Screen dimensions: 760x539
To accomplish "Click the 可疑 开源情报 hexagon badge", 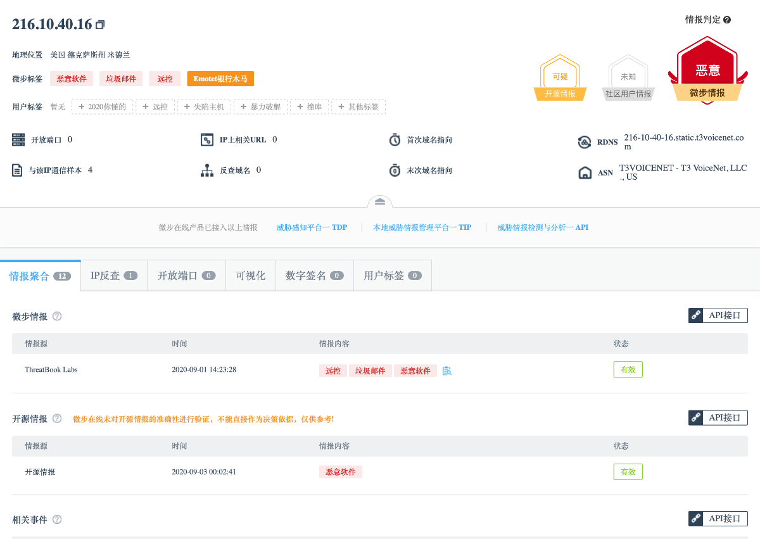I will click(x=560, y=79).
